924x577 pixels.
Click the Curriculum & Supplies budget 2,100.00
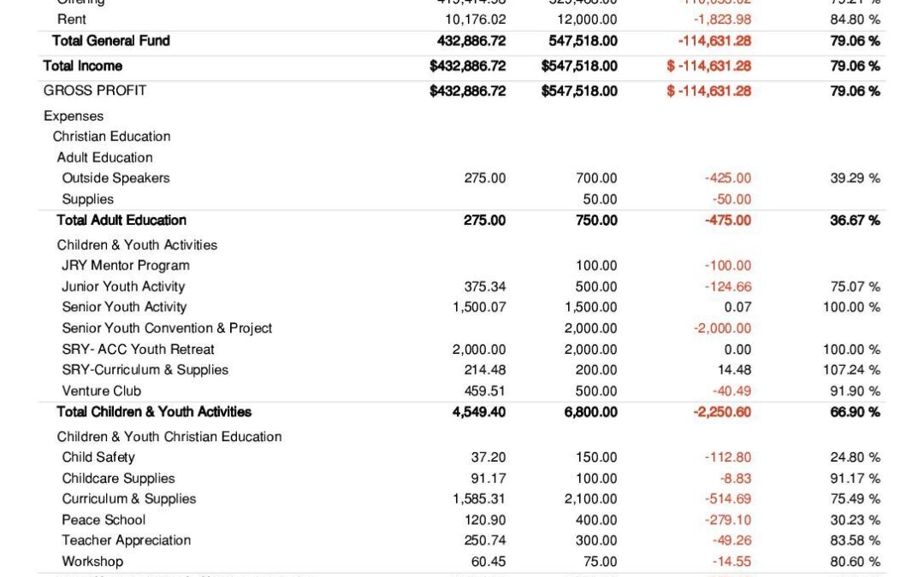[591, 499]
